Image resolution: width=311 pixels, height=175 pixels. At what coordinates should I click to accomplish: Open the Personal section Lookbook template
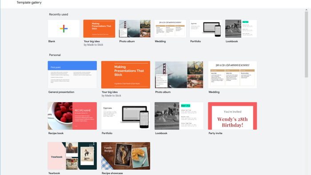pos(179,116)
